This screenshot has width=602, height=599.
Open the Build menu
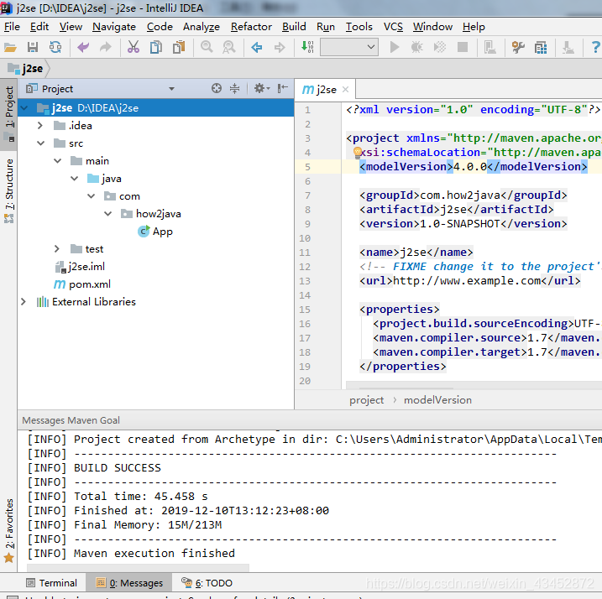(x=294, y=27)
